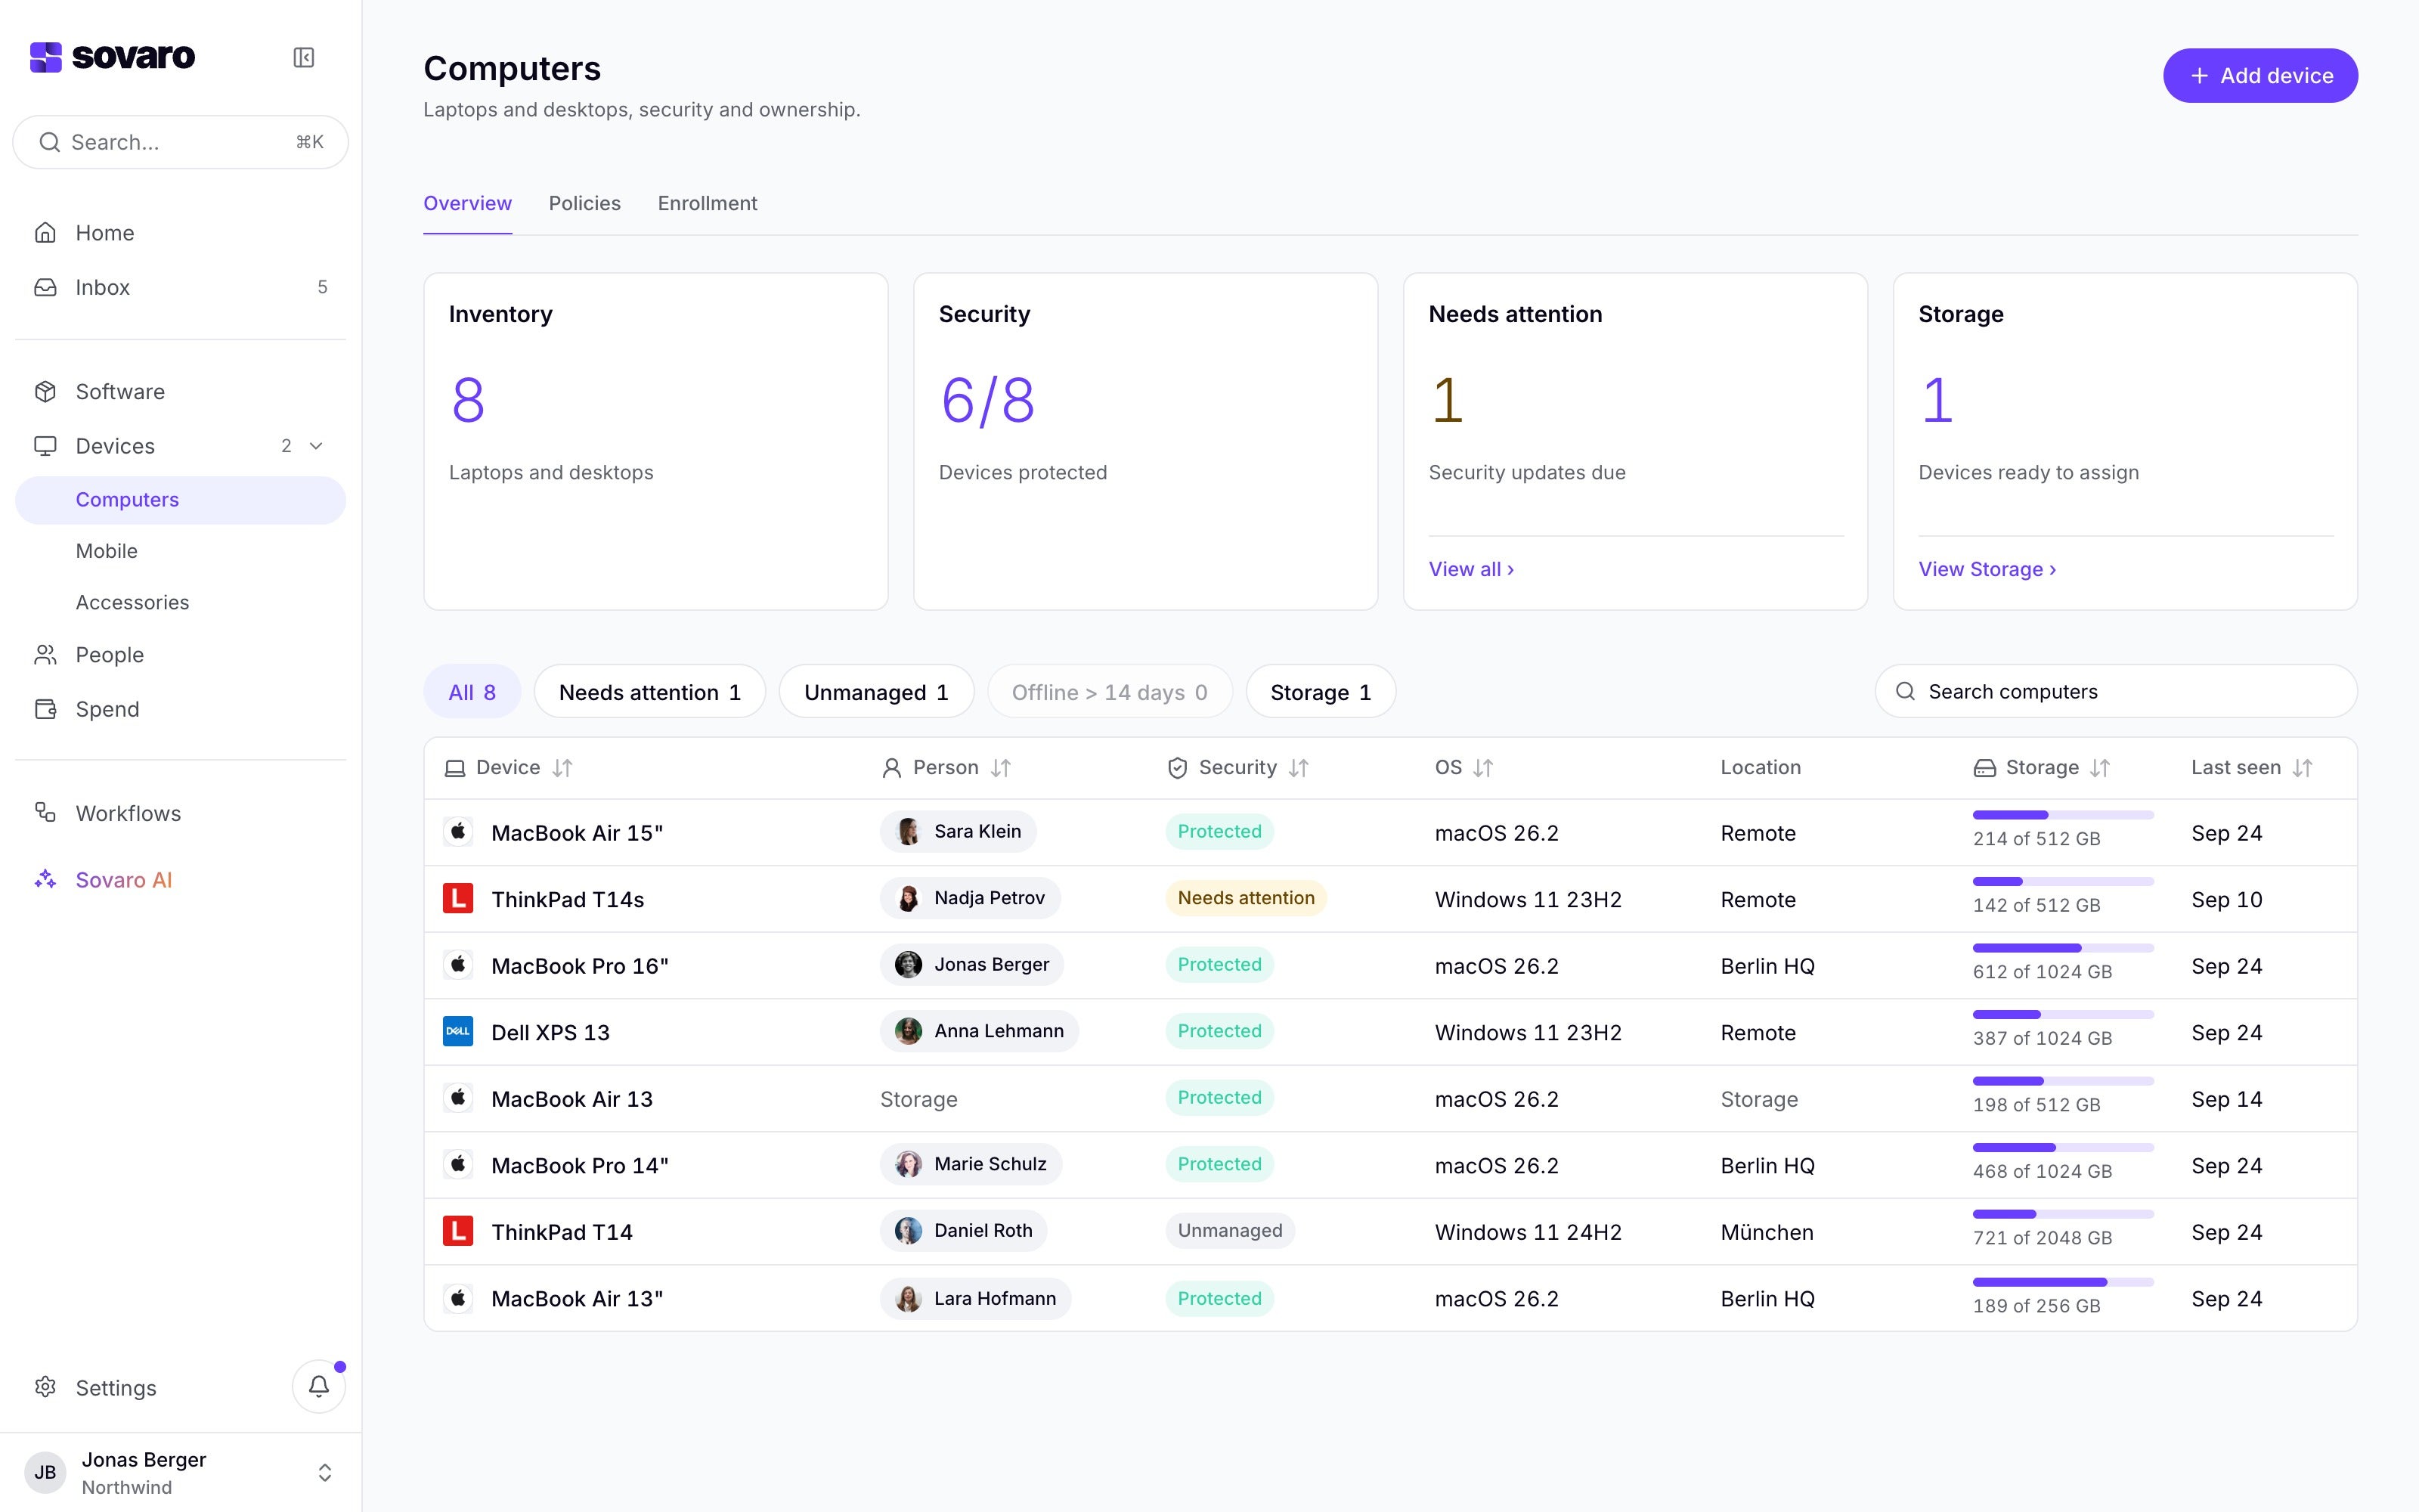Image resolution: width=2419 pixels, height=1512 pixels.
Task: Select the Overview tab
Action: point(468,204)
